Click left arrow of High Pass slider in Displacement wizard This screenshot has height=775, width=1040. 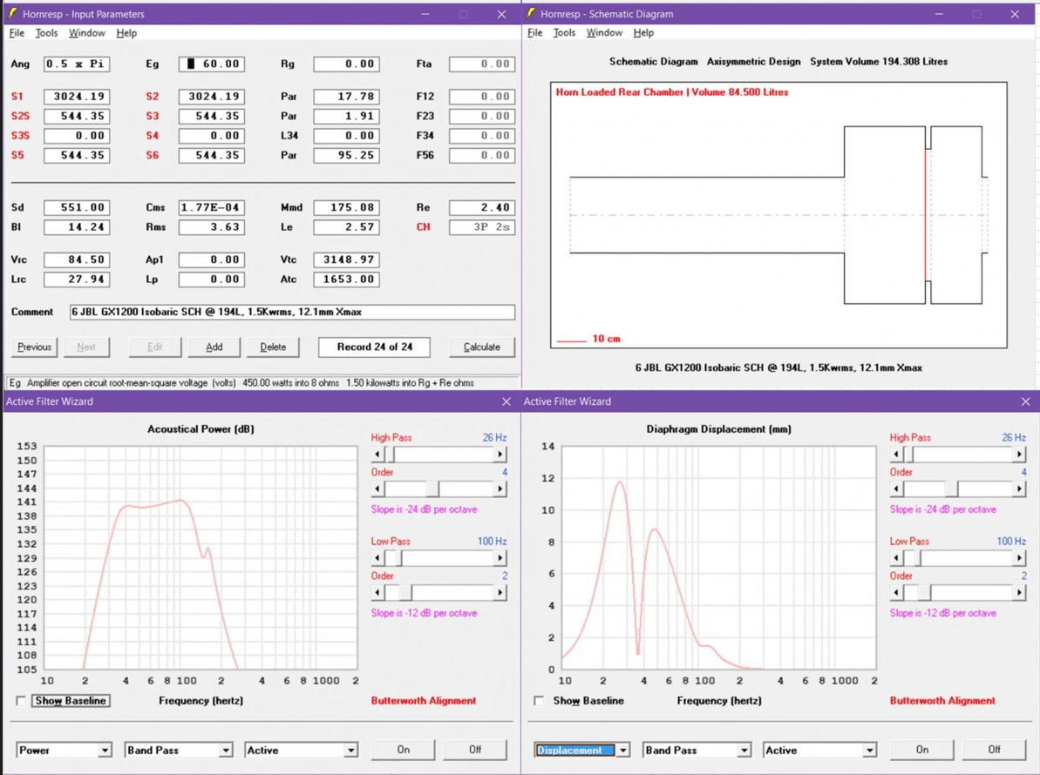click(896, 455)
